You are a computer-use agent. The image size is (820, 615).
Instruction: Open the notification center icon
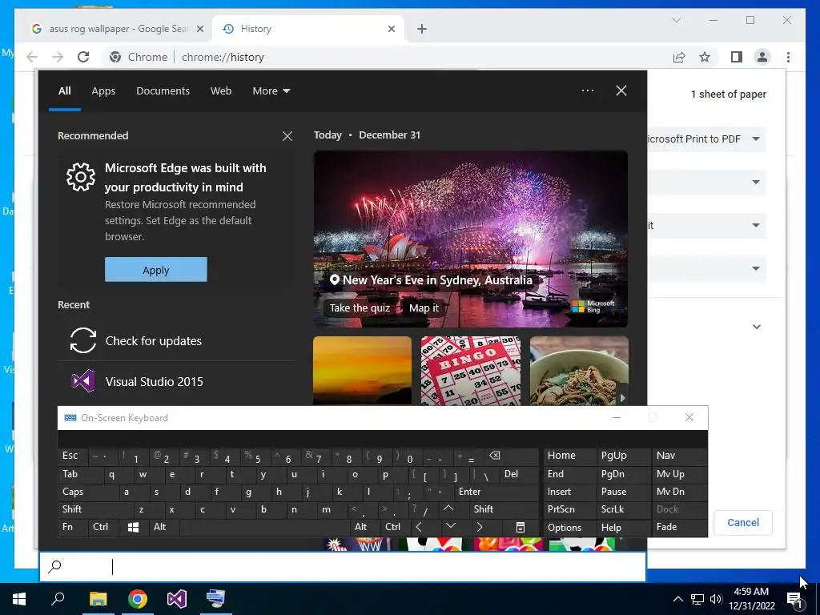click(795, 599)
